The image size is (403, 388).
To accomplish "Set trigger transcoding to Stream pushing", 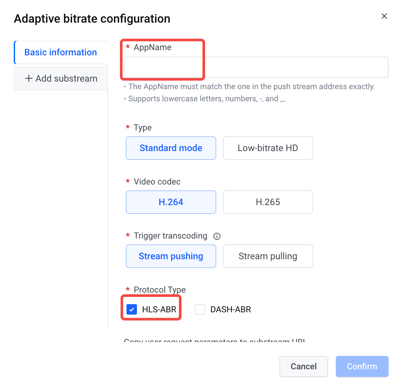I will pos(171,256).
